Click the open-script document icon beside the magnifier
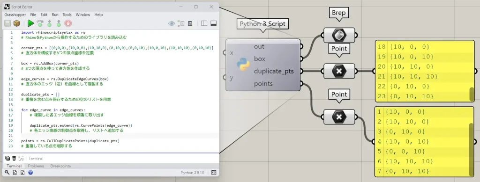Screen dimensions: 480x182 (x=15, y=173)
